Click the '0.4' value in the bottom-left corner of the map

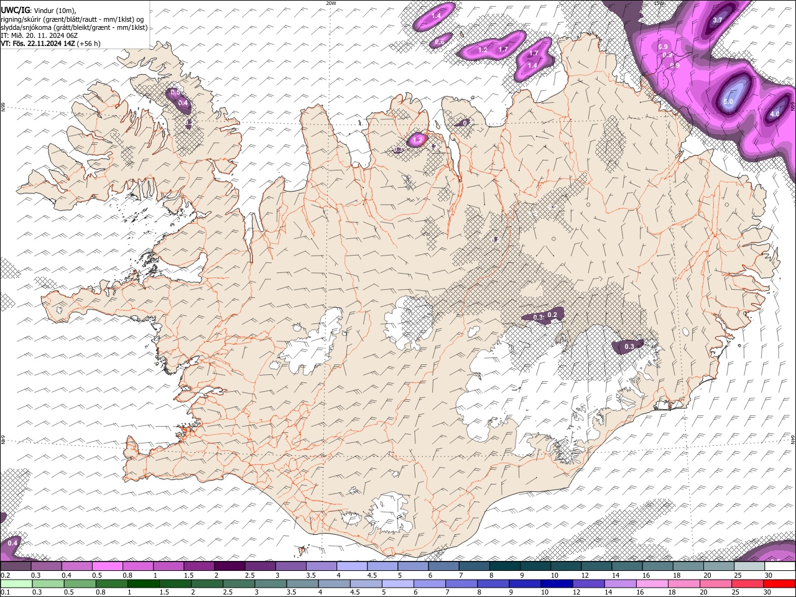pos(12,543)
